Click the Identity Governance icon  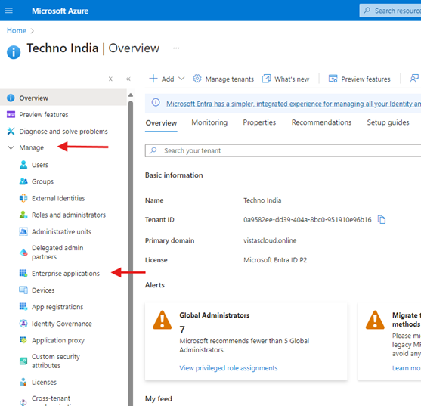pos(23,324)
